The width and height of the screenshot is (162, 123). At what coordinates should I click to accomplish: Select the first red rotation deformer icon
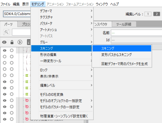pyautogui.click(x=27, y=100)
